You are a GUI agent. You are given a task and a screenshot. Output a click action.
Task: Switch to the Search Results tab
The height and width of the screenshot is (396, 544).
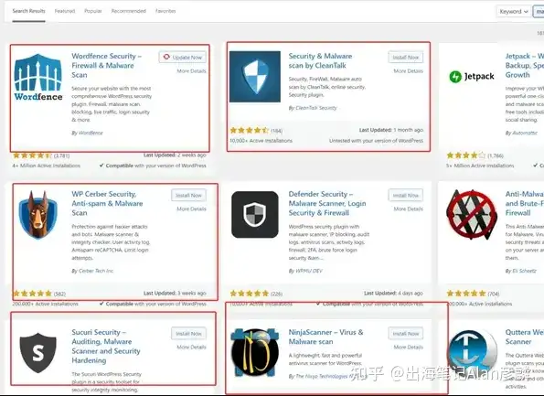click(x=28, y=11)
